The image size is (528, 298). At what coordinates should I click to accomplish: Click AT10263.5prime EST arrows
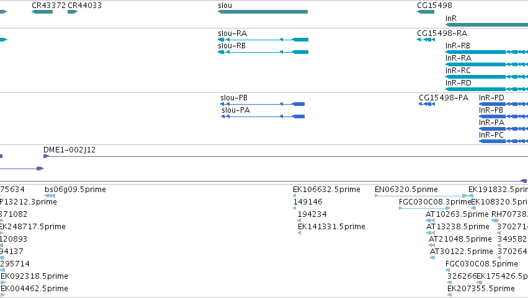[x=431, y=221]
